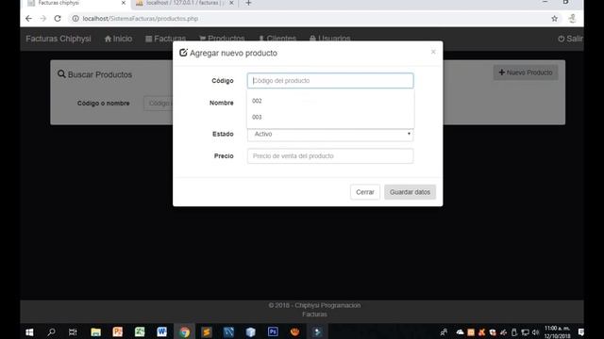Click the Guardar datos button
This screenshot has width=604, height=339.
pyautogui.click(x=410, y=192)
